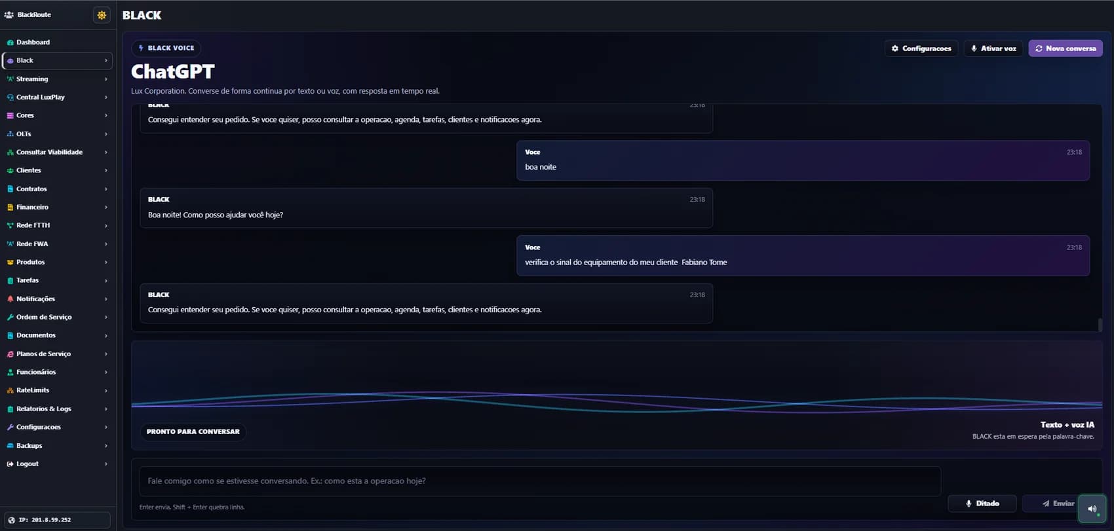1114x531 pixels.
Task: Toggle the sun theme icon
Action: tap(102, 14)
